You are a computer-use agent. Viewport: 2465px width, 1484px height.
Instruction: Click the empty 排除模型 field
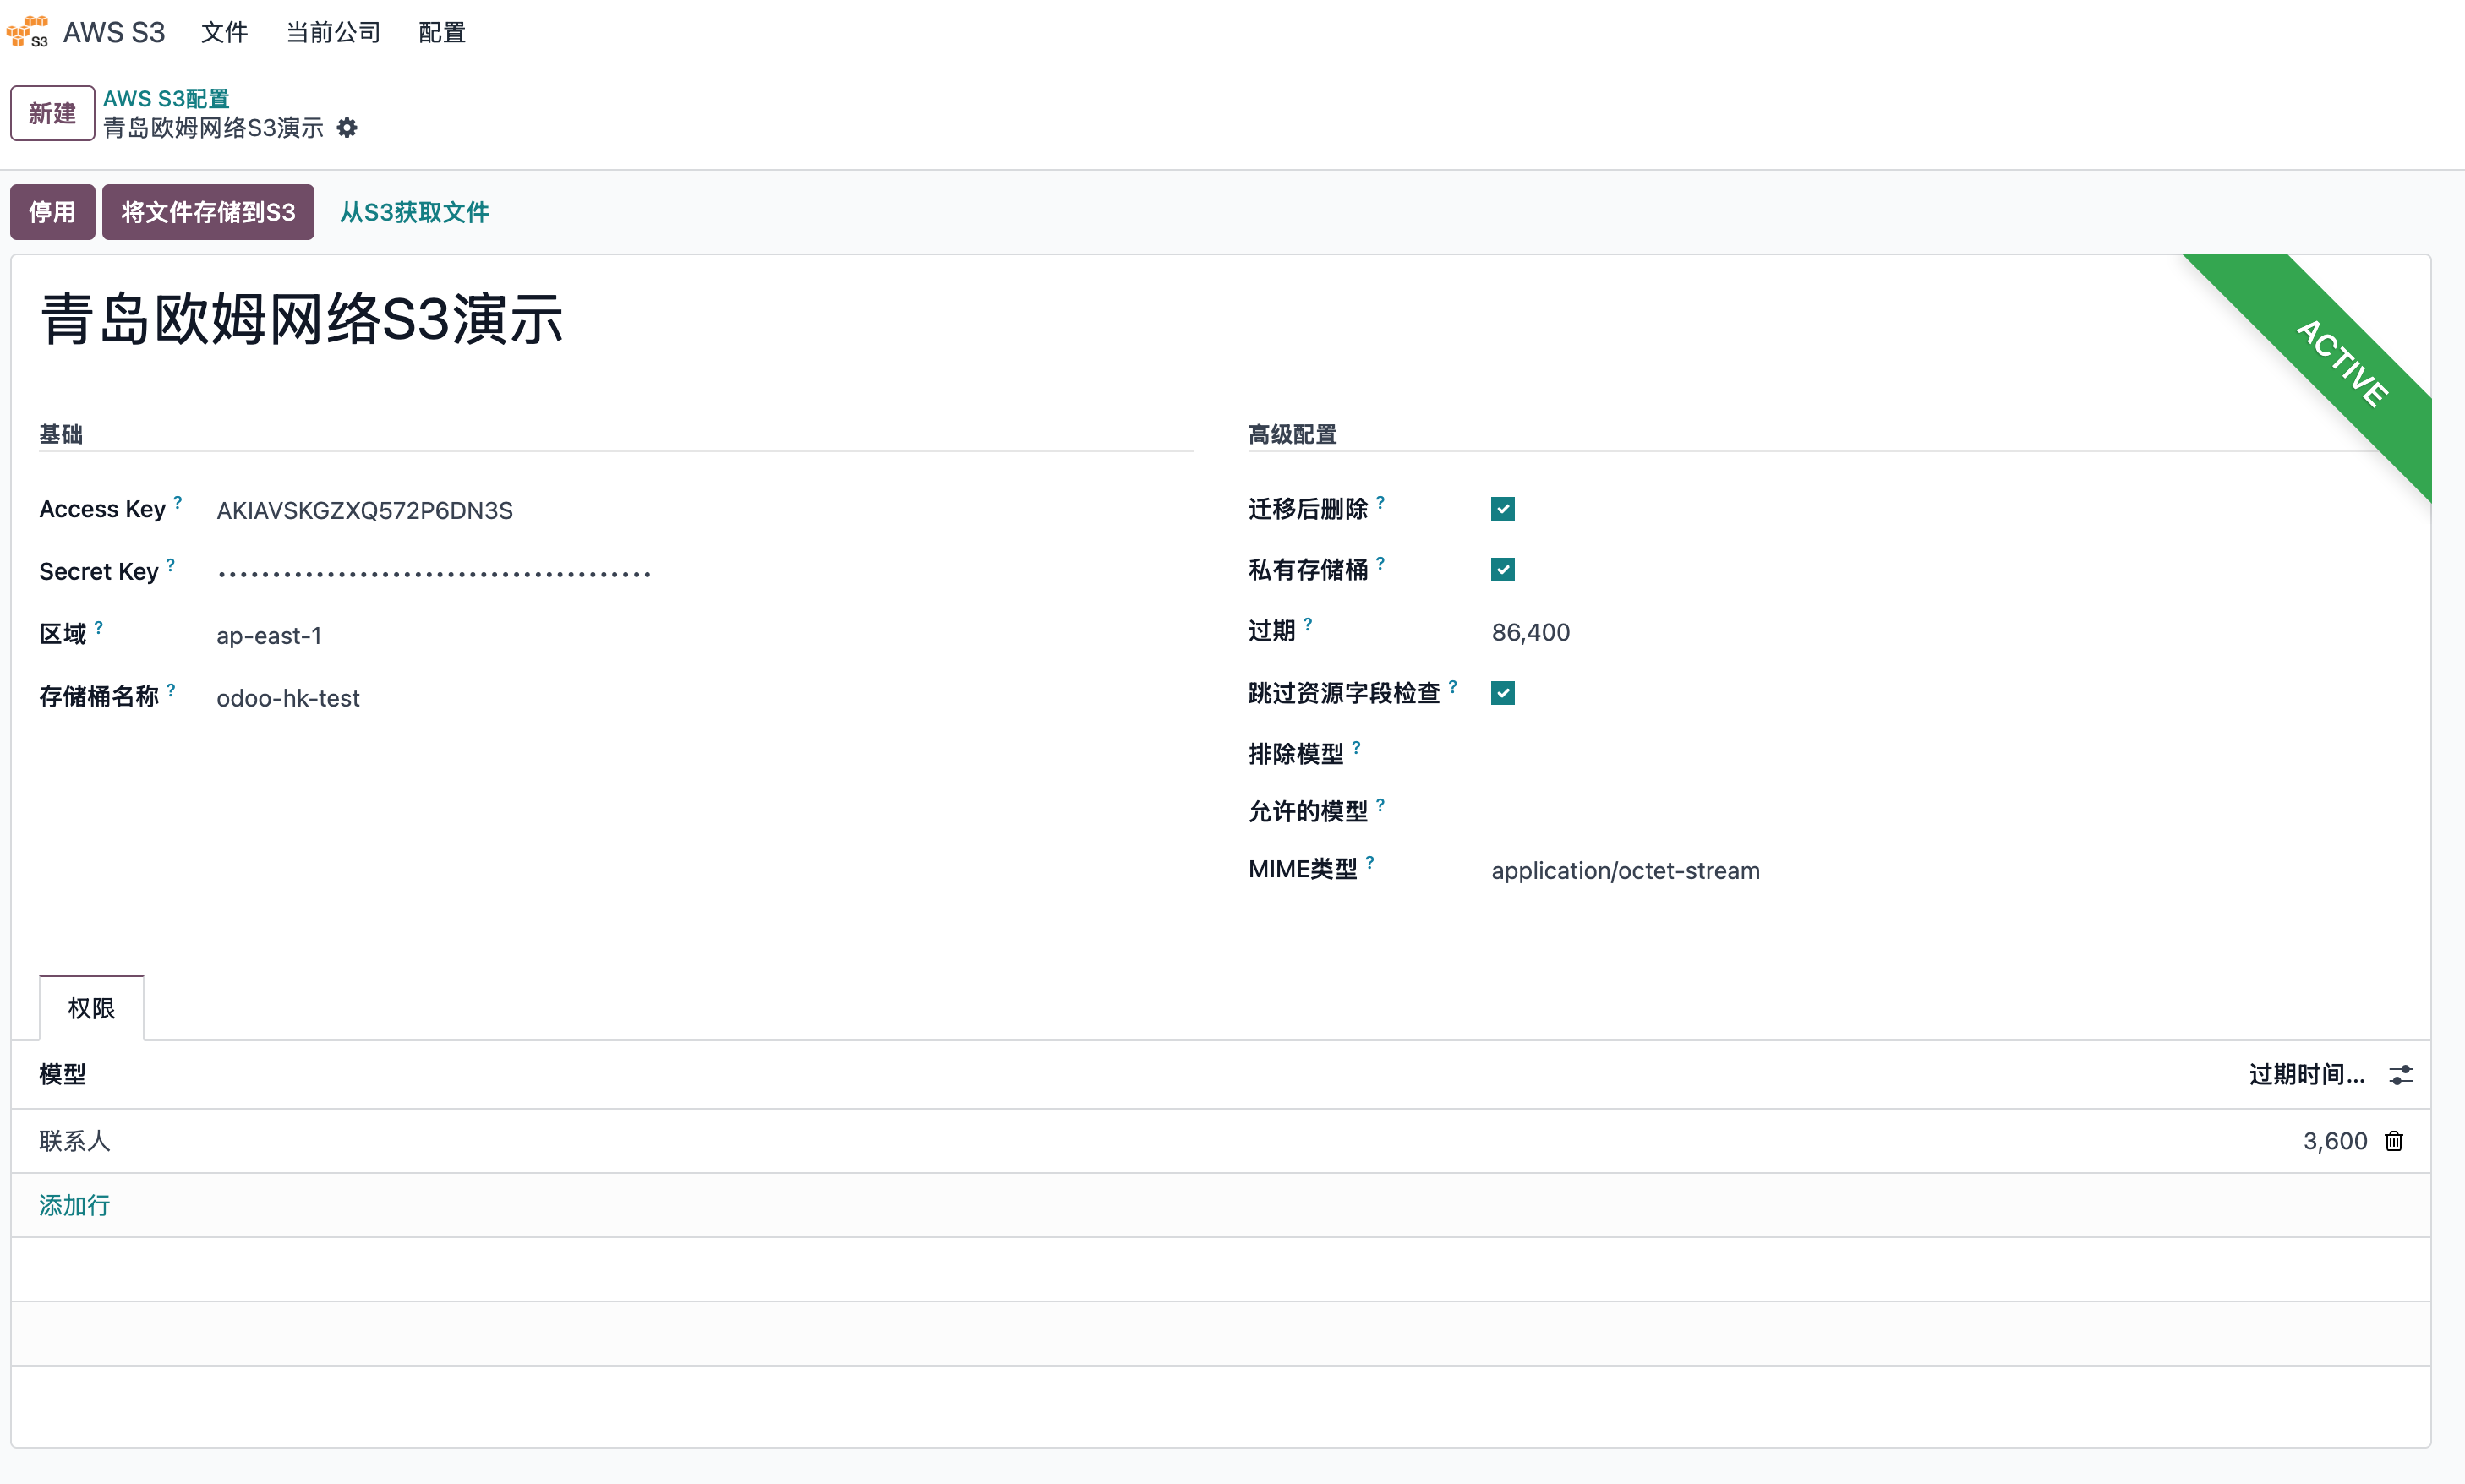click(x=1946, y=754)
